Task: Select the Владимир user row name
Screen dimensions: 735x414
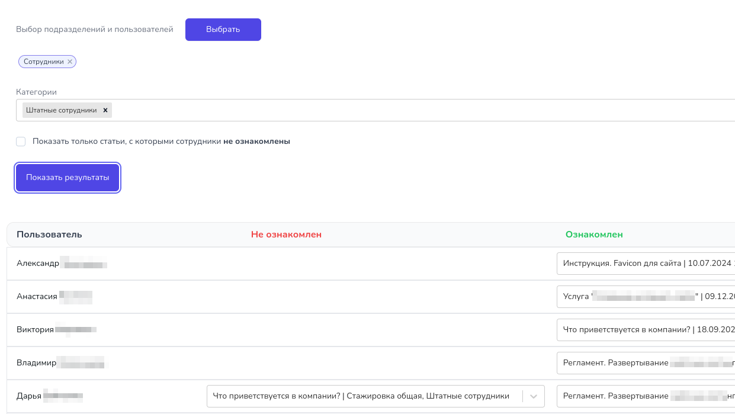Action: [36, 363]
